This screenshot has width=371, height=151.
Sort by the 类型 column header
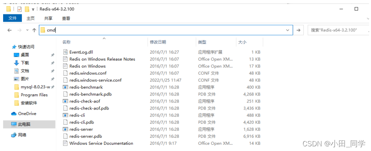coord(202,42)
